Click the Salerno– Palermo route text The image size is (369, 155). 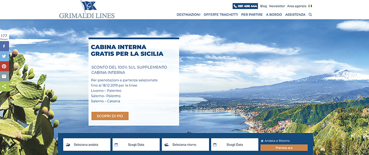[106, 96]
